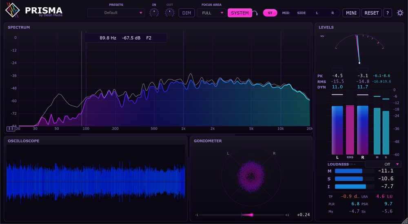This screenshot has width=408, height=224.
Task: Click the TP true peak value -0.9
Action: (350, 196)
